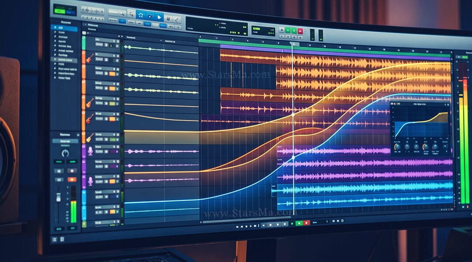
Task: Click the magnifier icon inside the toolbar search box
Action: tap(121, 13)
